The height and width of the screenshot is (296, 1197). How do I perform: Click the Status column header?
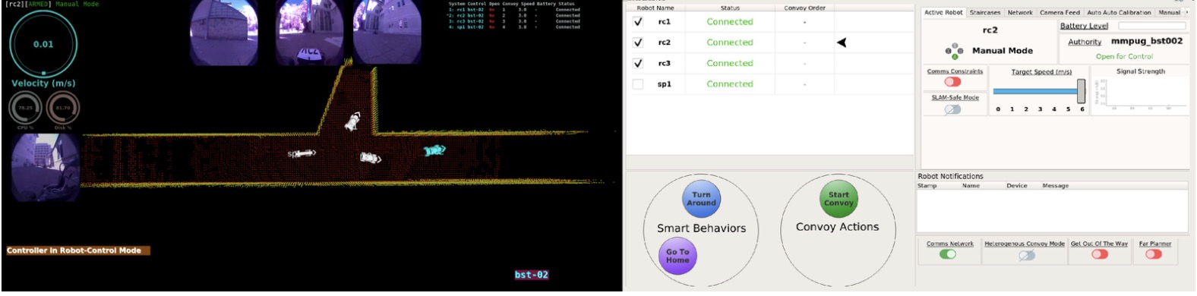[730, 8]
